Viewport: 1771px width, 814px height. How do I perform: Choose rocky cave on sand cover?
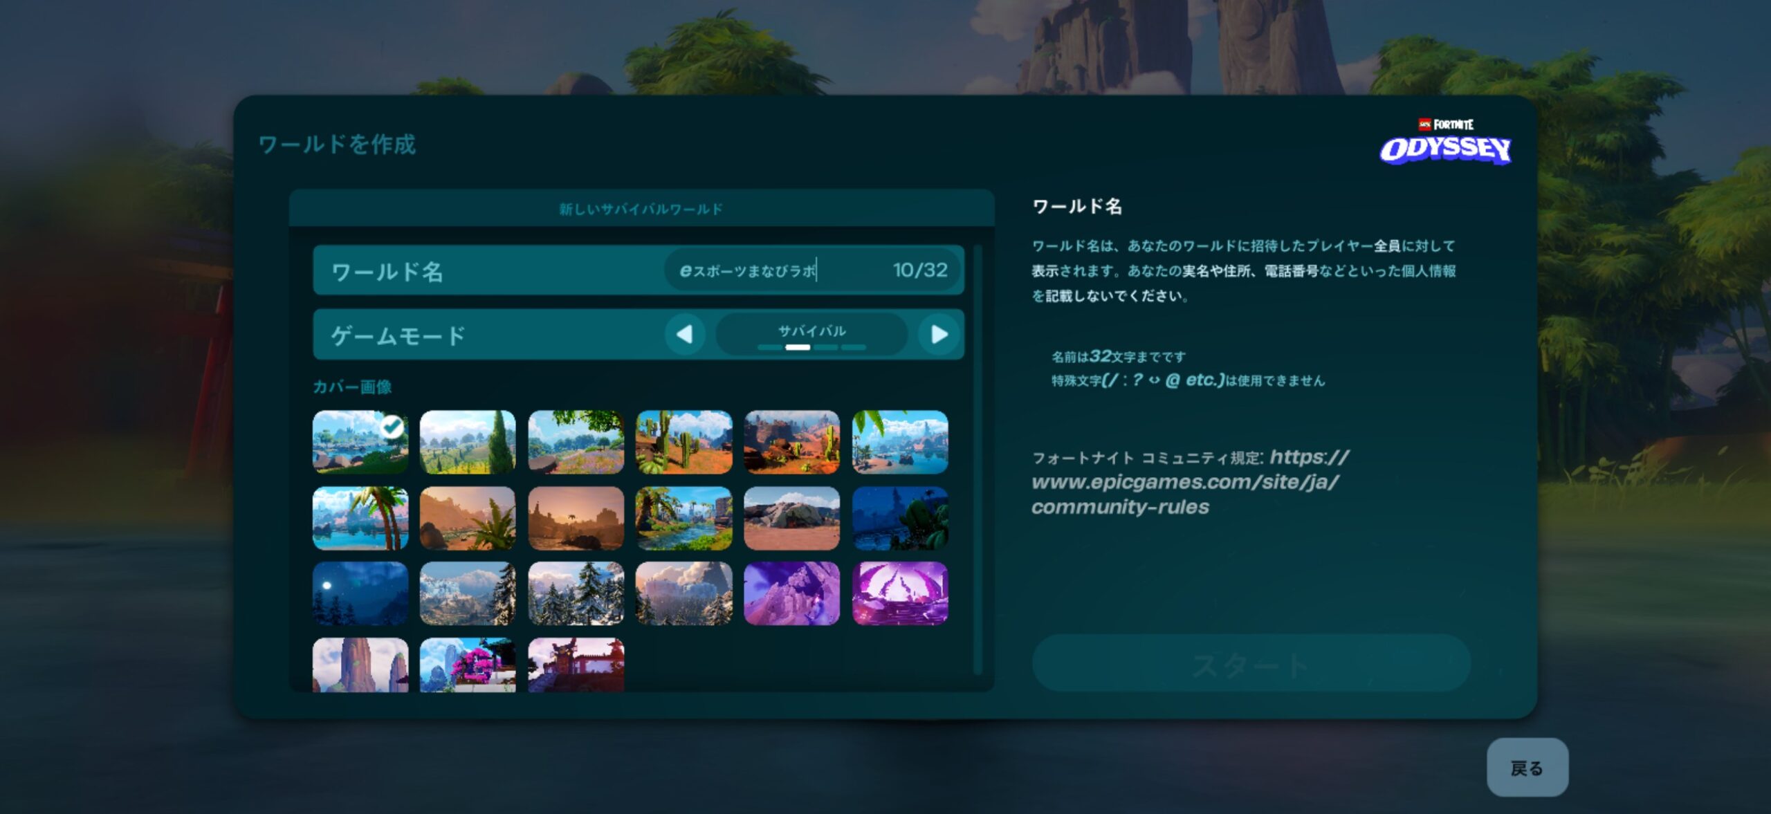[x=791, y=518]
